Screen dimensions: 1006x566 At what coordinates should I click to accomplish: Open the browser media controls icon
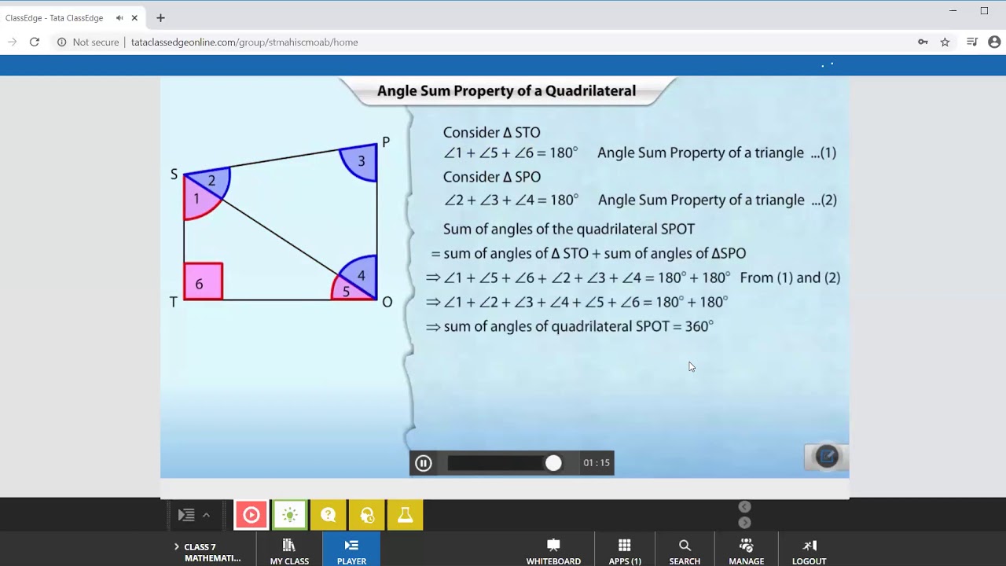(972, 42)
